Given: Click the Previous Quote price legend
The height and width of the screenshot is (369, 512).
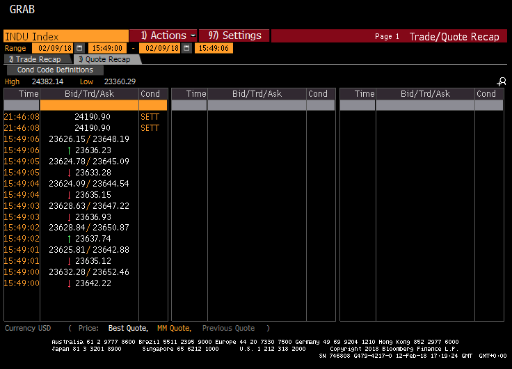Looking at the screenshot, I should pyautogui.click(x=228, y=328).
